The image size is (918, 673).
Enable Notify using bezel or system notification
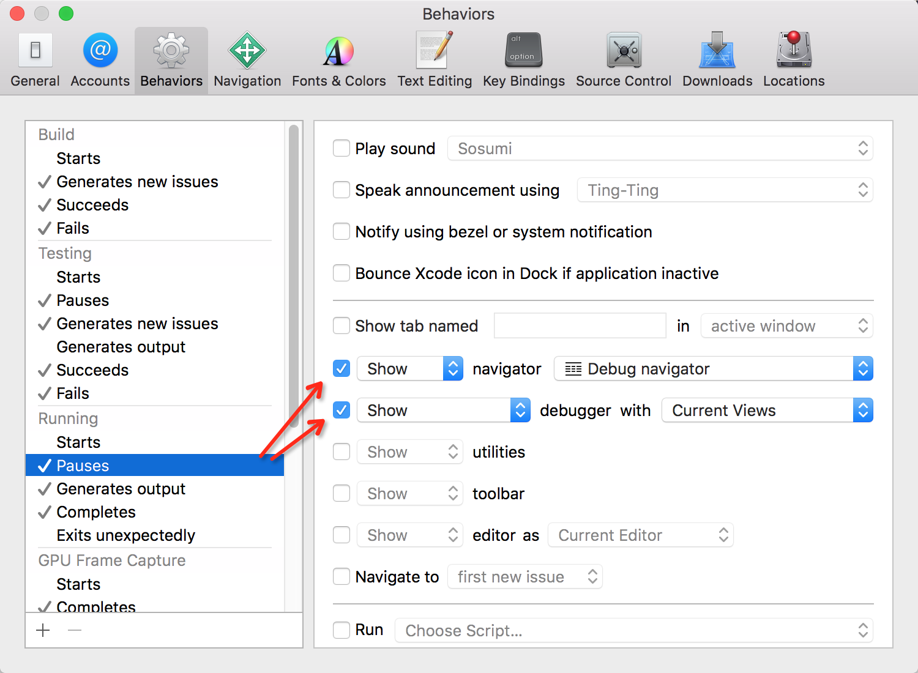point(341,231)
